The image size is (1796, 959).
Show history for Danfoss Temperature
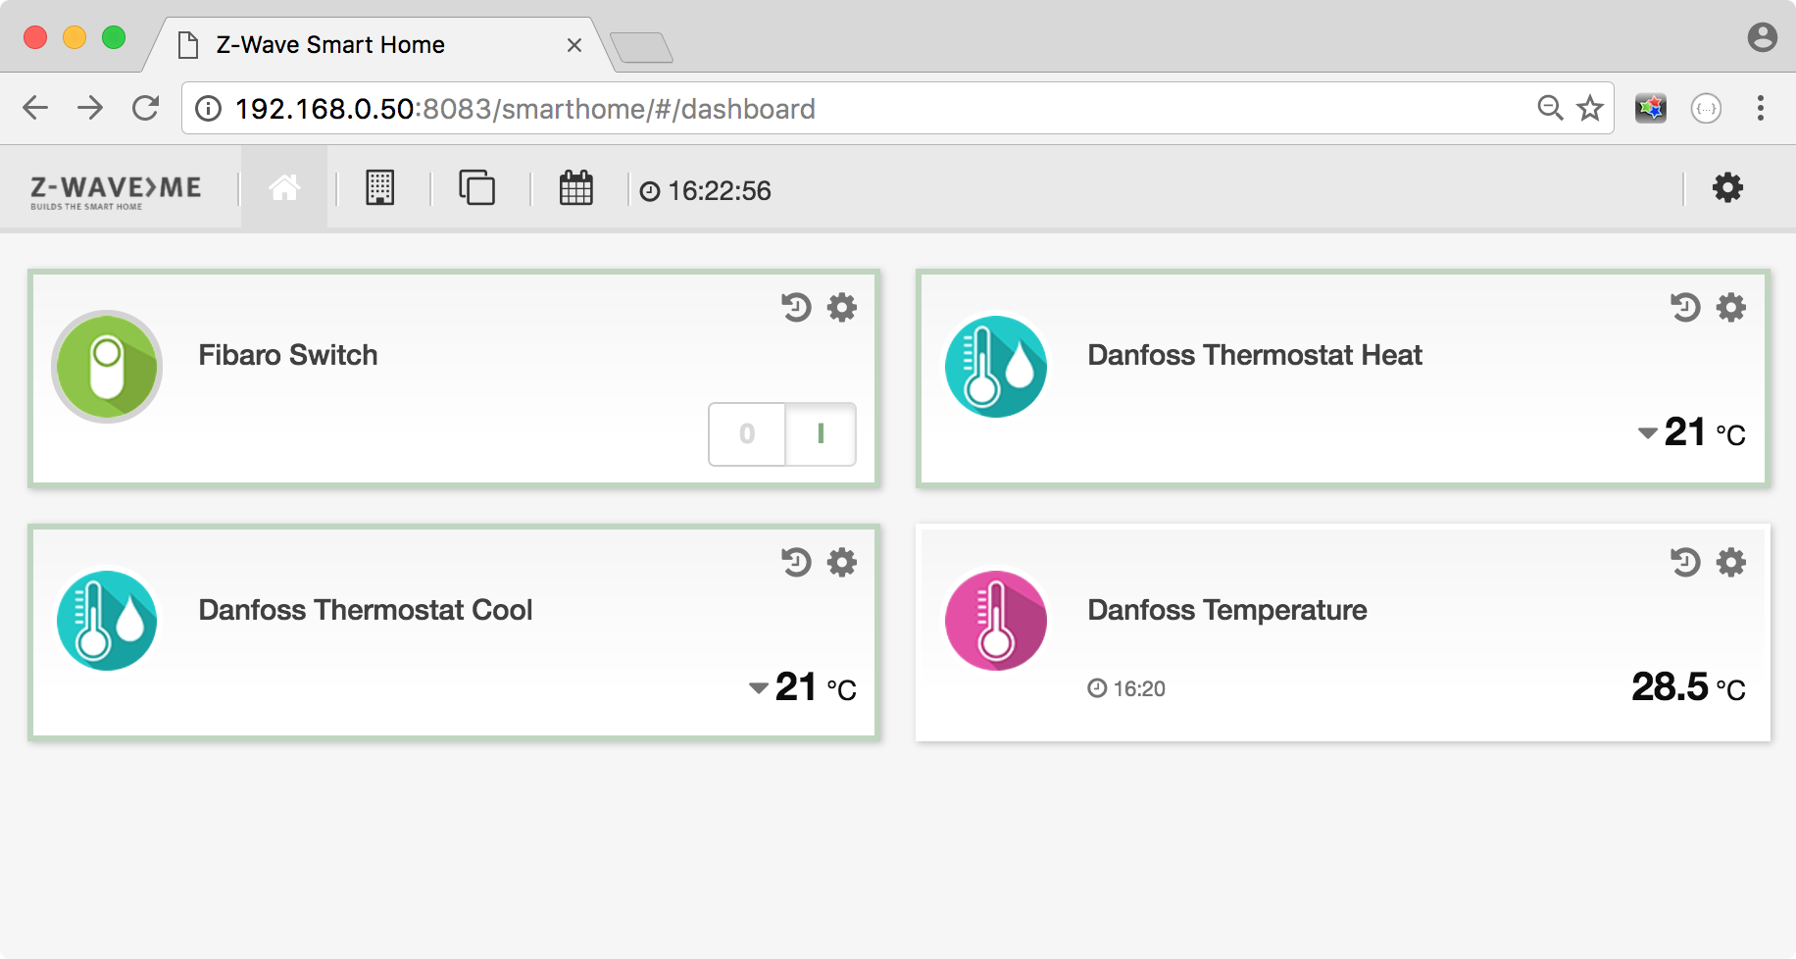click(1685, 562)
